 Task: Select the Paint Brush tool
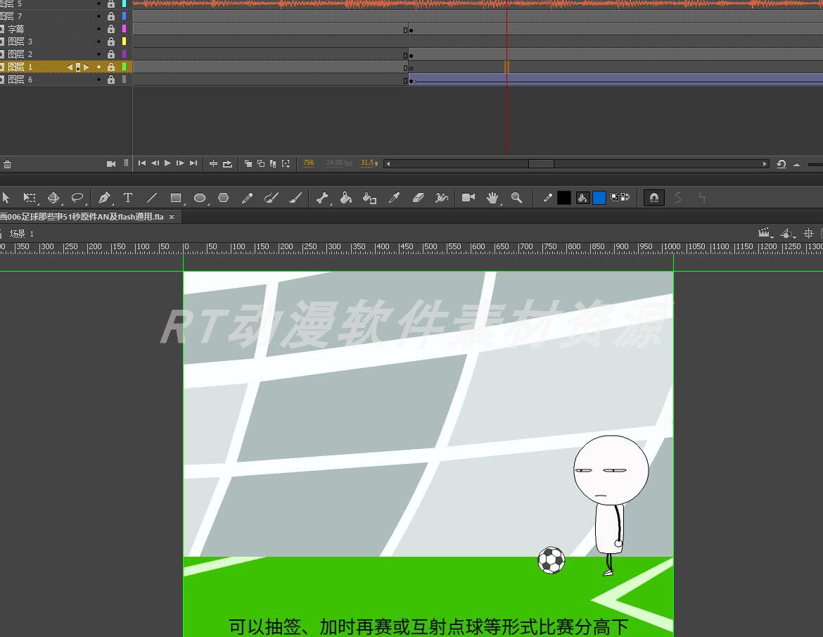tap(271, 198)
